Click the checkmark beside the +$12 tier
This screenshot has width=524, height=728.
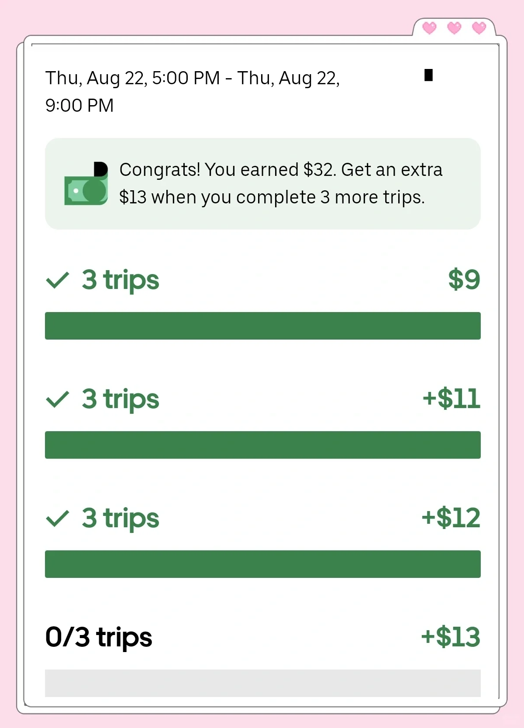tap(58, 519)
